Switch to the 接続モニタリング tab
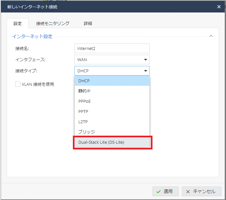Image resolution: width=226 pixels, height=200 pixels. [x=53, y=23]
